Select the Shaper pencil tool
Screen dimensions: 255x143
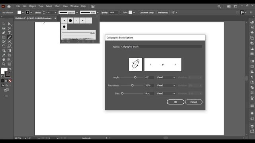point(4,42)
